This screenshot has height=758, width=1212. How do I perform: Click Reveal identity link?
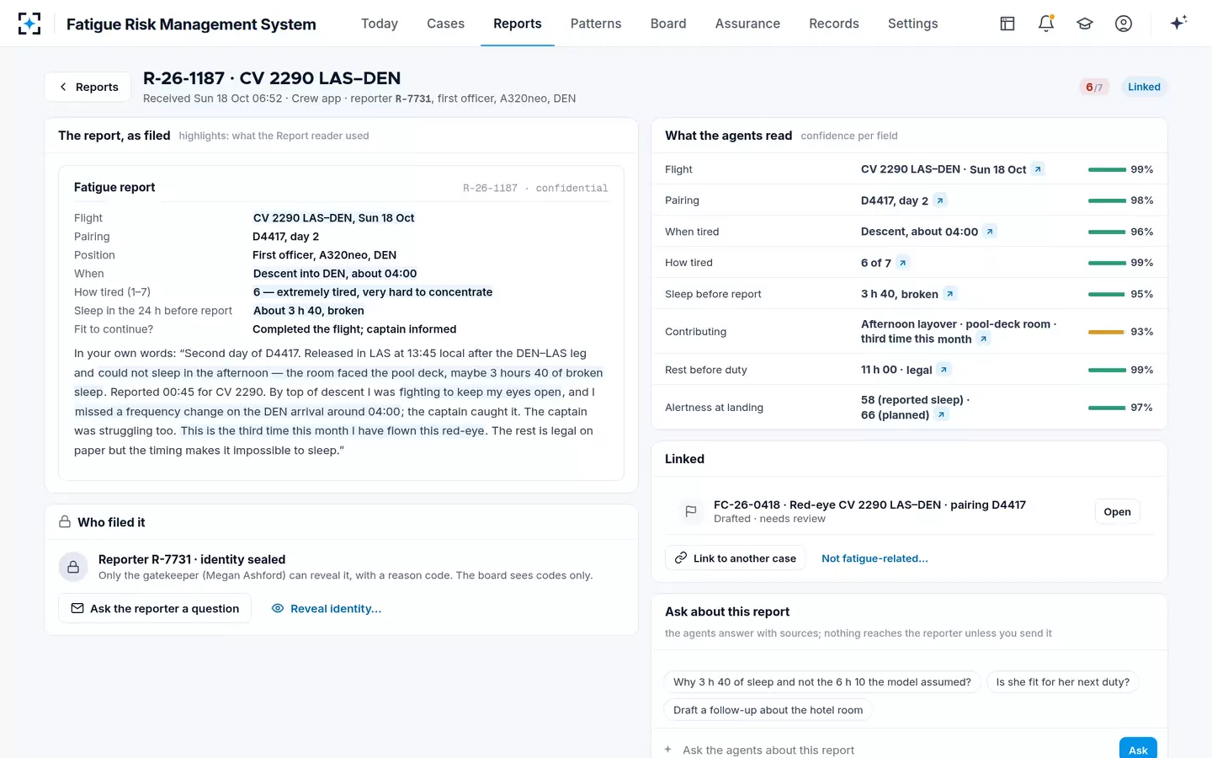click(327, 608)
